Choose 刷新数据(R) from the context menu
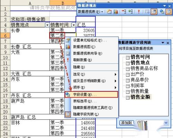 [92, 60]
